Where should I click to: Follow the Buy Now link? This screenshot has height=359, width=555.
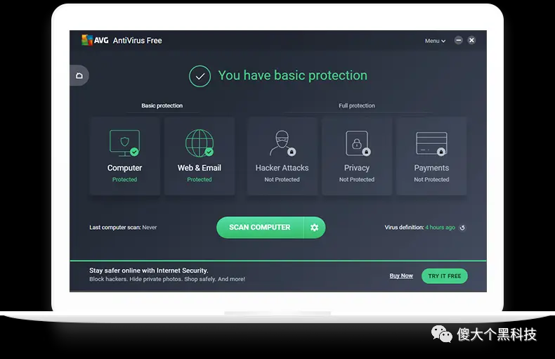click(x=401, y=276)
